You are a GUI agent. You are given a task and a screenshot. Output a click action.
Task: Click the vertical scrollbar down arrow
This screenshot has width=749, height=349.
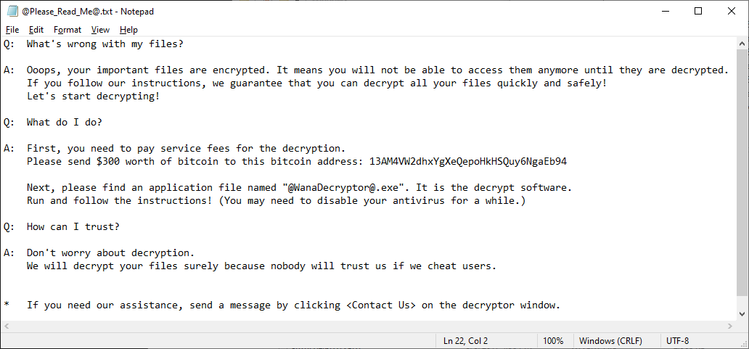(x=742, y=313)
